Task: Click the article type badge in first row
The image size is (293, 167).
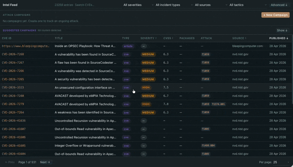Action: [128, 46]
